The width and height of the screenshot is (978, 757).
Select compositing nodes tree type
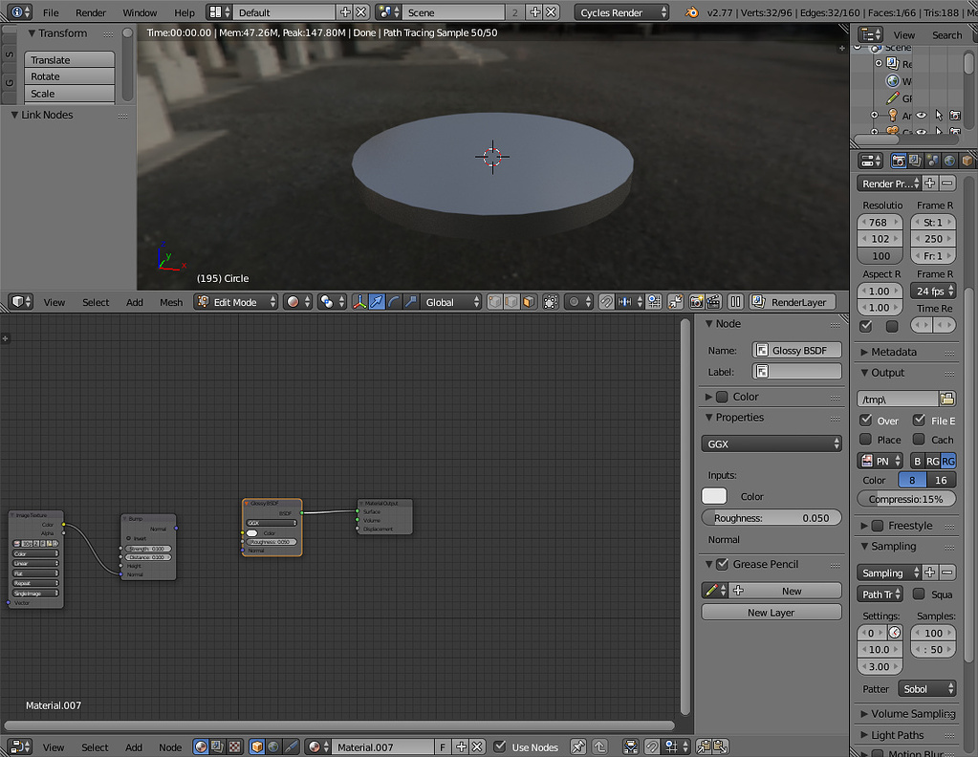(x=218, y=746)
